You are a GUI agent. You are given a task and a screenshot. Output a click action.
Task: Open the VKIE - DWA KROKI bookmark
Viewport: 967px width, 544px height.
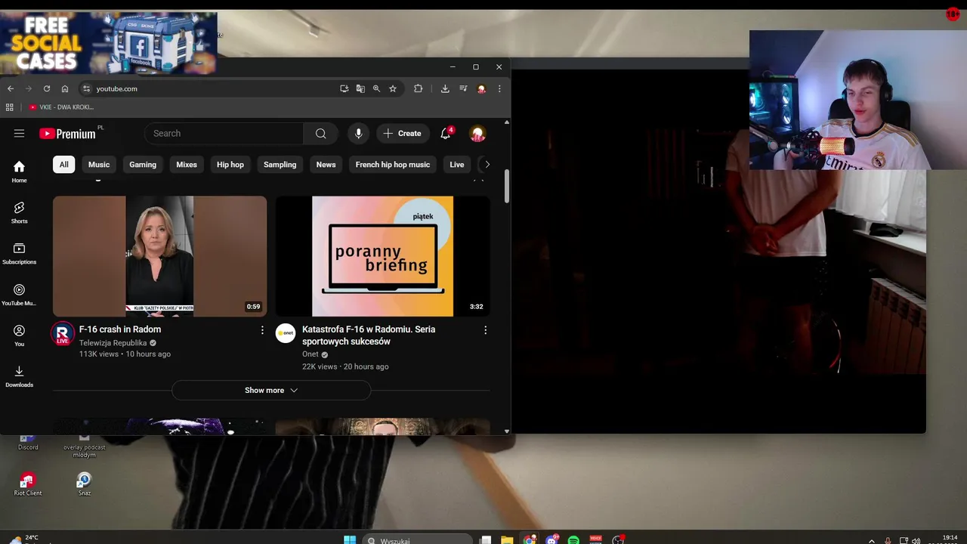tap(61, 107)
